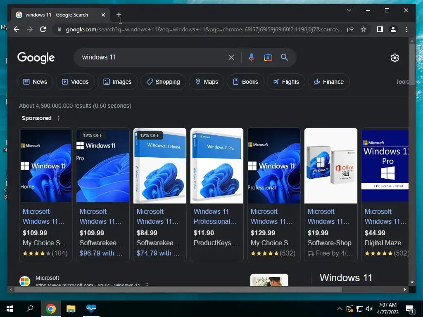Open the Windows 11 Pro 12% OFF image
This screenshot has height=317, width=423.
click(103, 166)
